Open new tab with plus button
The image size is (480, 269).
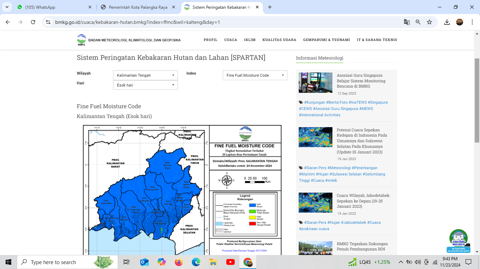point(270,7)
